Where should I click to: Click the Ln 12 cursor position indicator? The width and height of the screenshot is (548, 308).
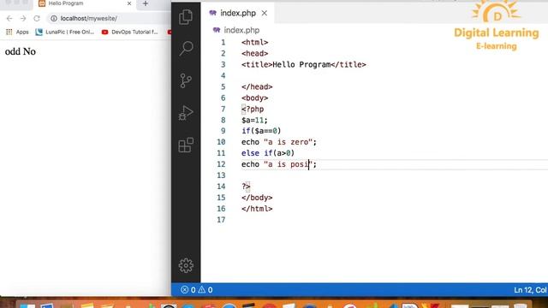coord(530,290)
